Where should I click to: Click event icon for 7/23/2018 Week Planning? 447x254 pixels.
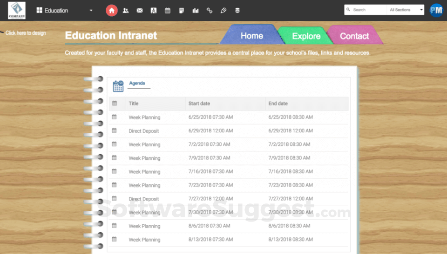coord(115,185)
